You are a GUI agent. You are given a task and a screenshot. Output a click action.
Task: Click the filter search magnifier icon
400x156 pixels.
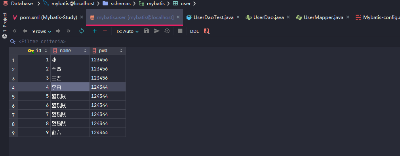13,41
